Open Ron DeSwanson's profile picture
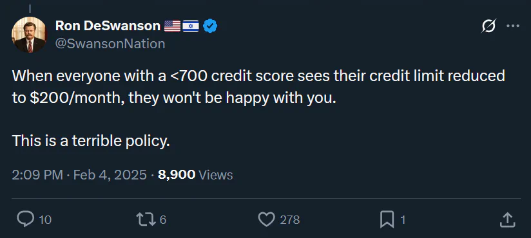This screenshot has height=238, width=531. click(x=29, y=35)
